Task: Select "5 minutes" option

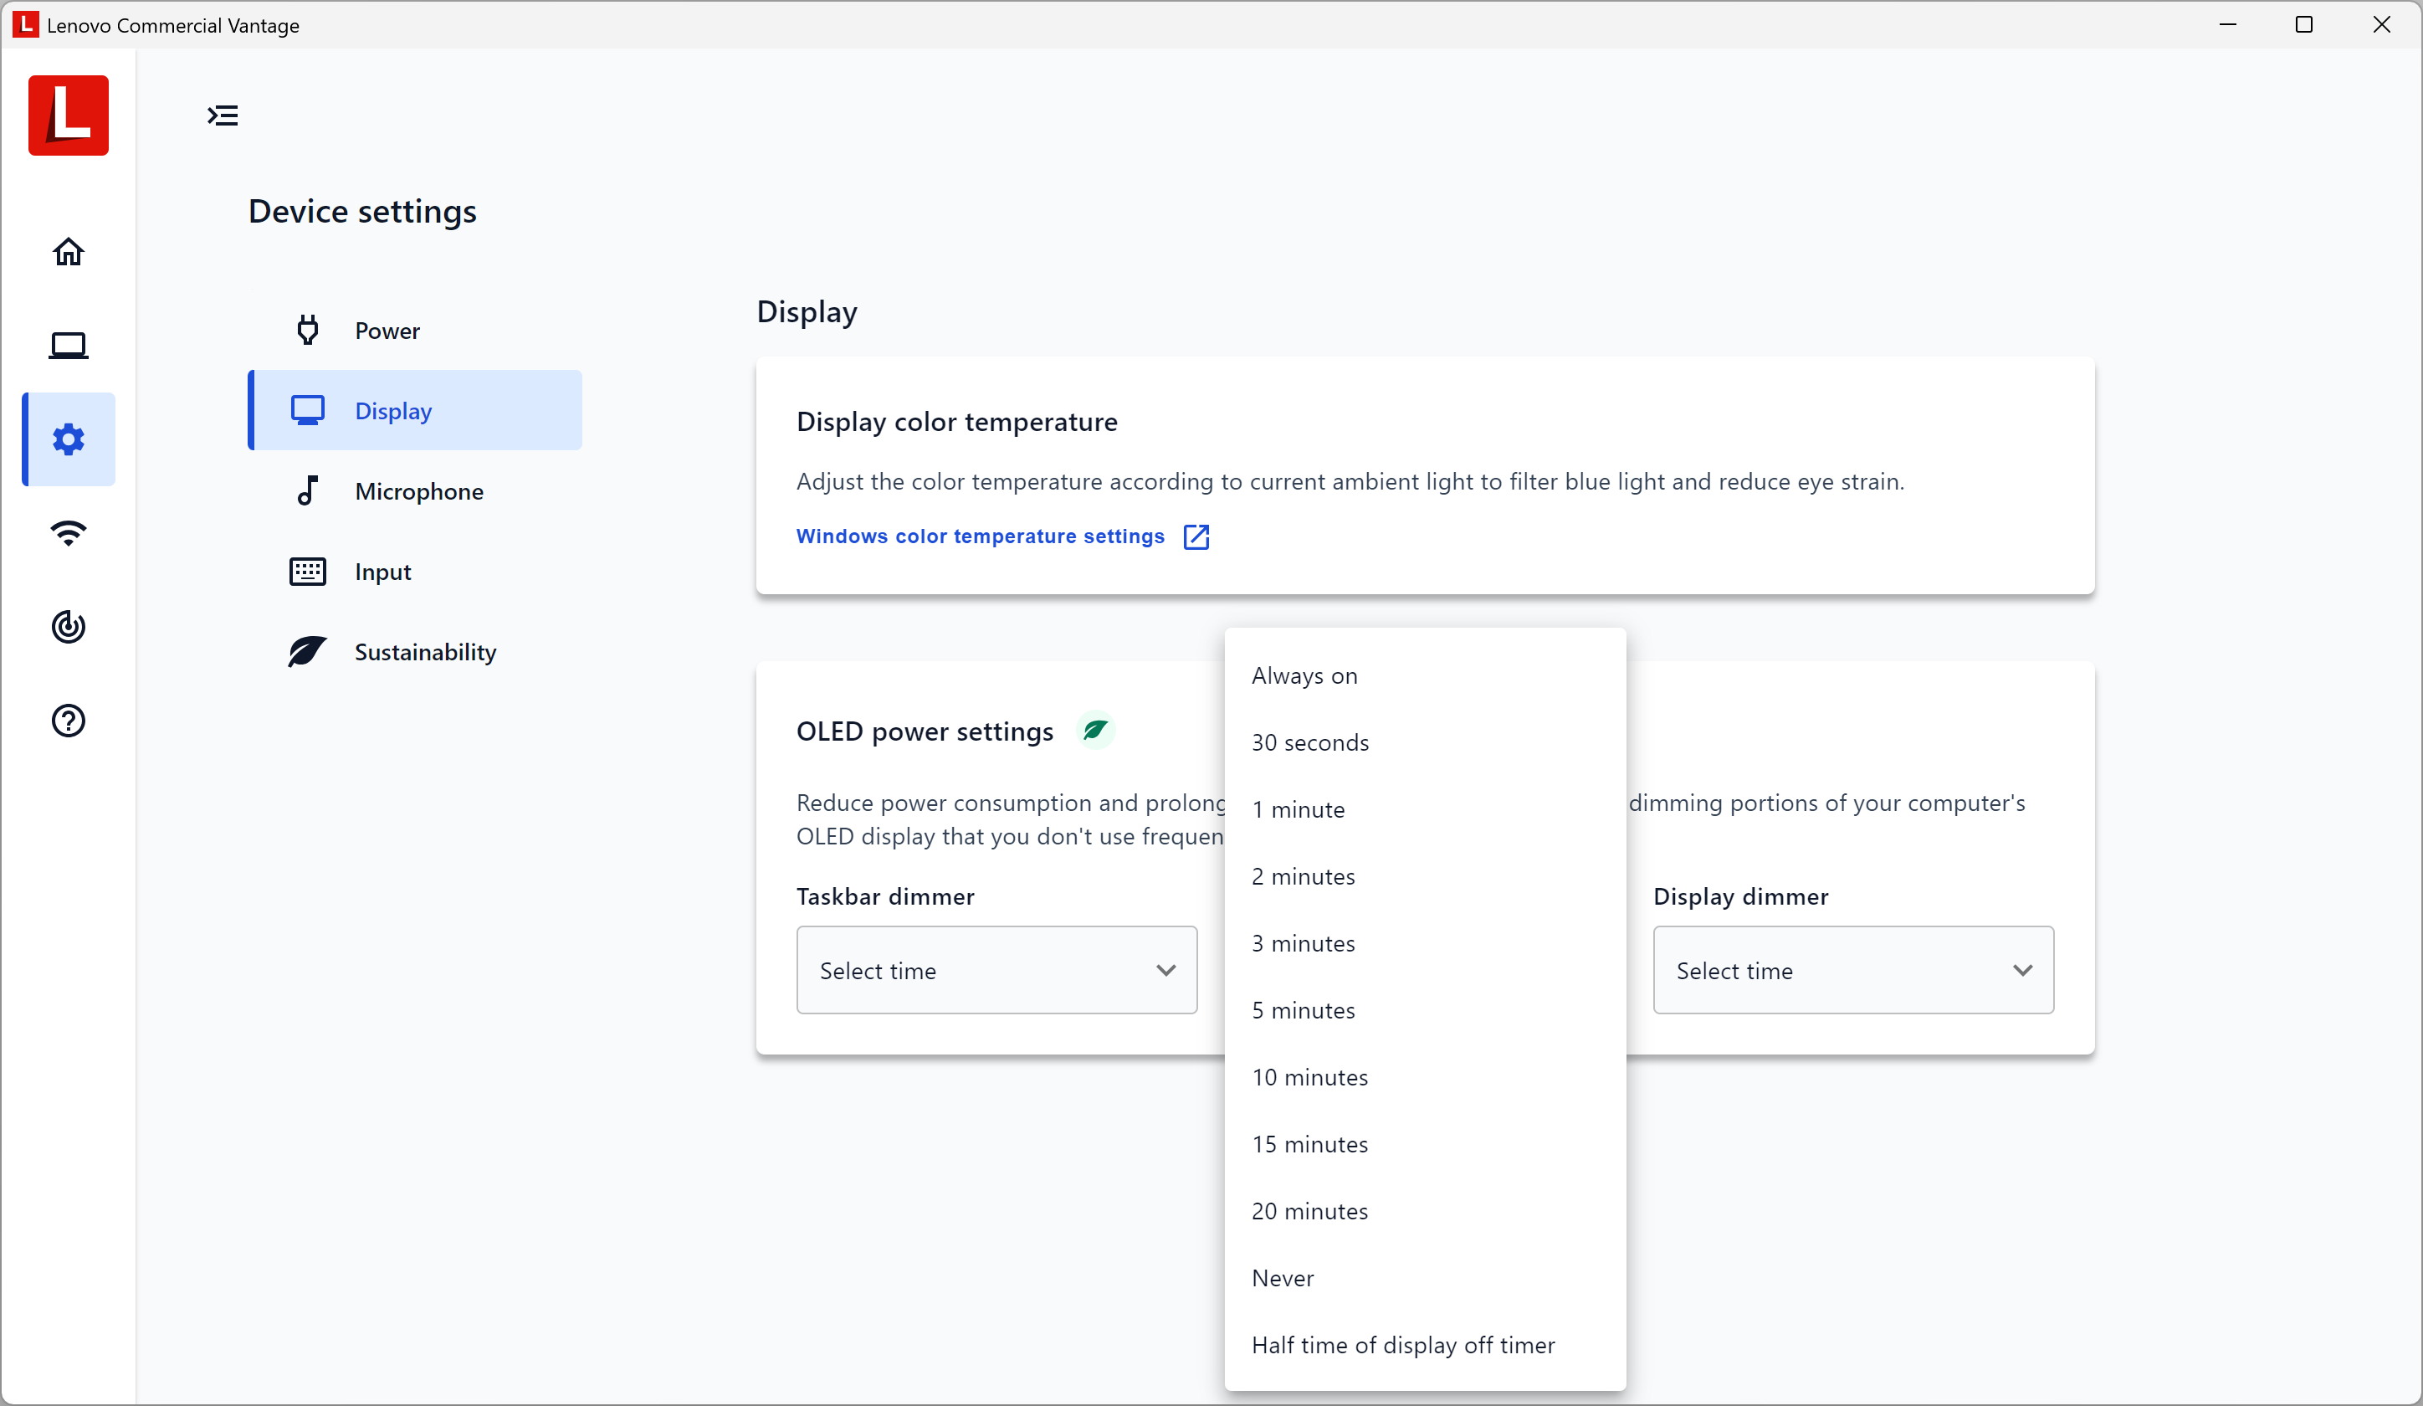Action: pyautogui.click(x=1303, y=1011)
